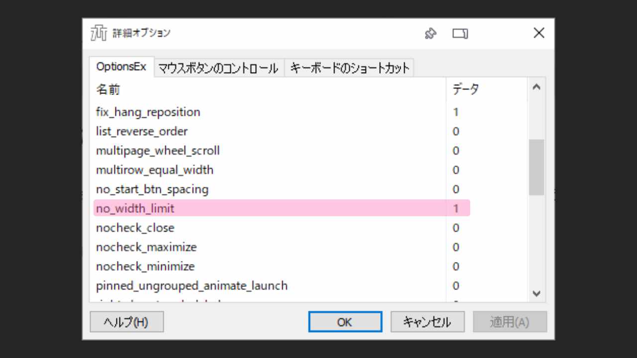Click the scrollbar thumb
The width and height of the screenshot is (637, 358).
point(537,167)
